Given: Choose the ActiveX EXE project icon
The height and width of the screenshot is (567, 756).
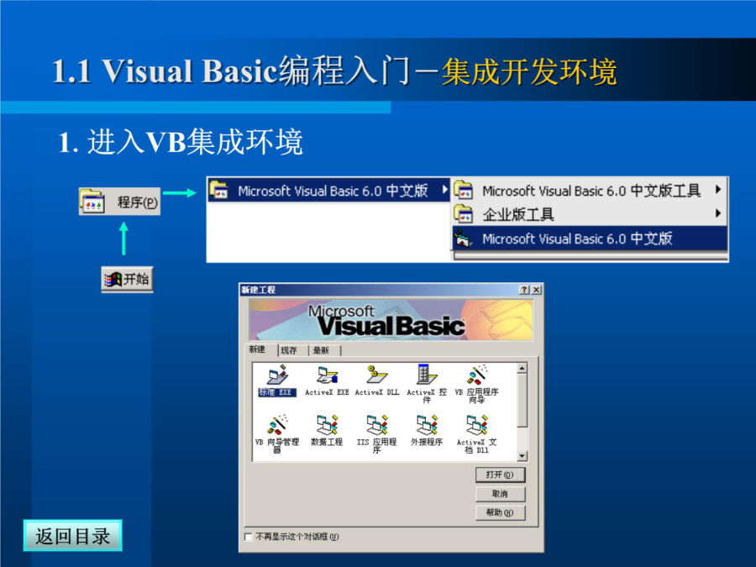Looking at the screenshot, I should coord(327,375).
